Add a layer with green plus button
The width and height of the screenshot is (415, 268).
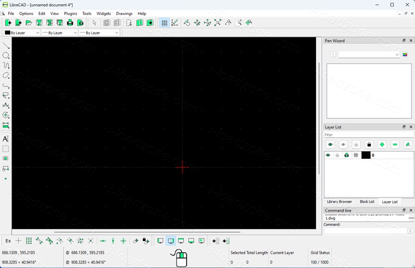(382, 144)
